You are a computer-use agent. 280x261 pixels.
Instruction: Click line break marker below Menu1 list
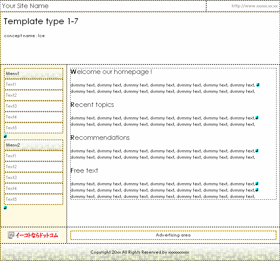(x=5, y=136)
